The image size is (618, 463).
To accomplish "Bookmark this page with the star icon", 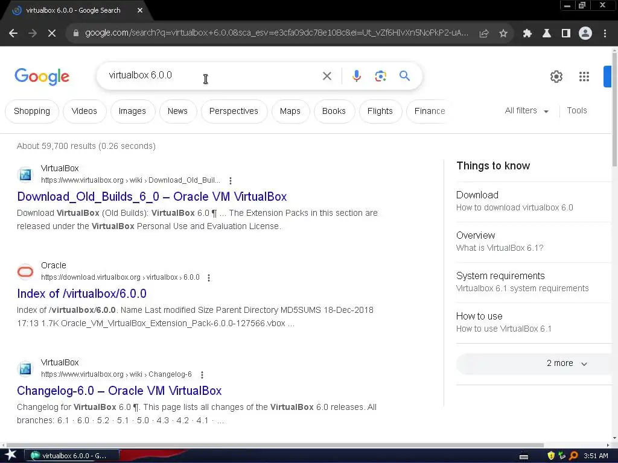I will click(x=503, y=34).
